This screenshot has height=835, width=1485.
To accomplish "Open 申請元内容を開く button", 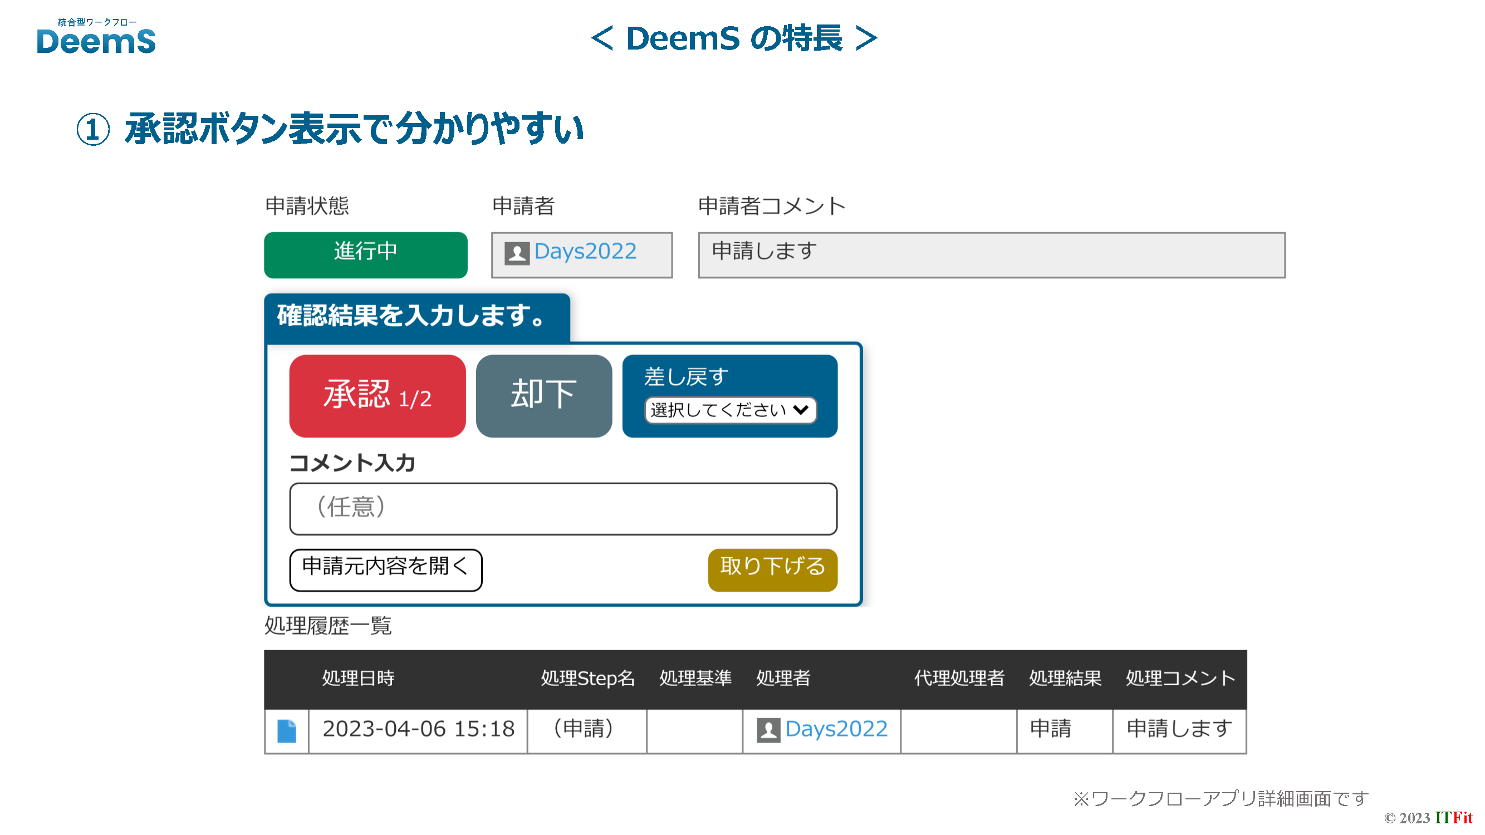I will (x=385, y=569).
